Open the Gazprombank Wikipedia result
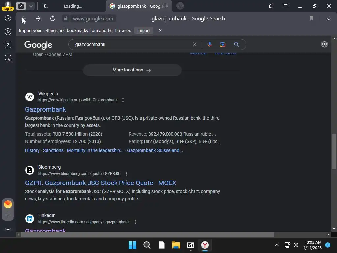The image size is (337, 253). (x=45, y=109)
